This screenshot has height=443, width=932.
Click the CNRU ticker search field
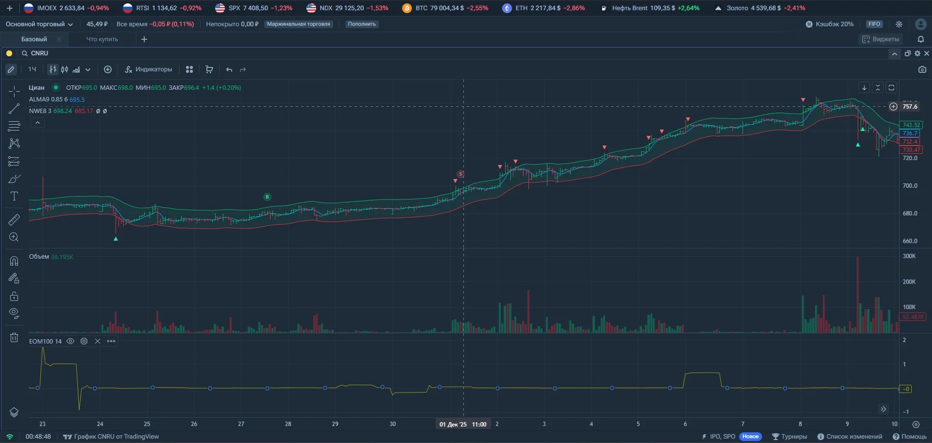coord(39,53)
